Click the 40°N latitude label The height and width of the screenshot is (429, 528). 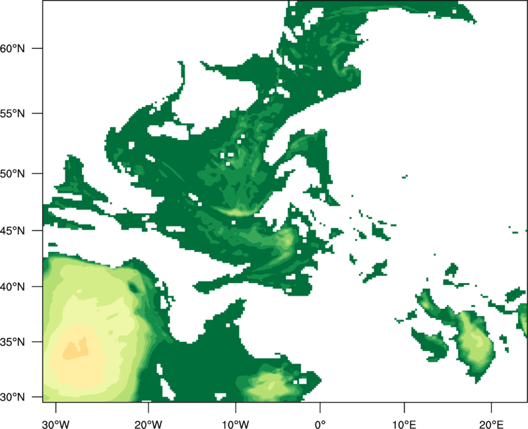tap(13, 287)
